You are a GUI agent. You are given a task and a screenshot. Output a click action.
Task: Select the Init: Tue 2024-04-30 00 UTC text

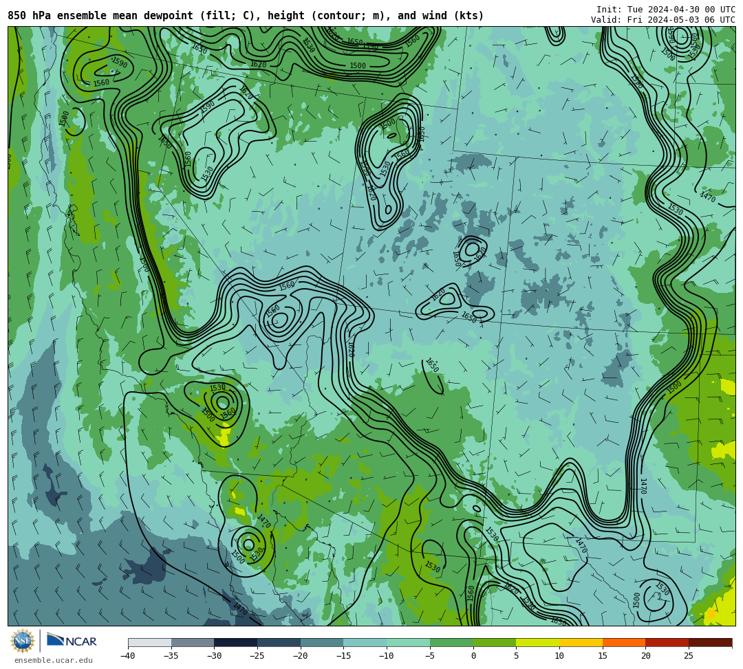(x=666, y=10)
